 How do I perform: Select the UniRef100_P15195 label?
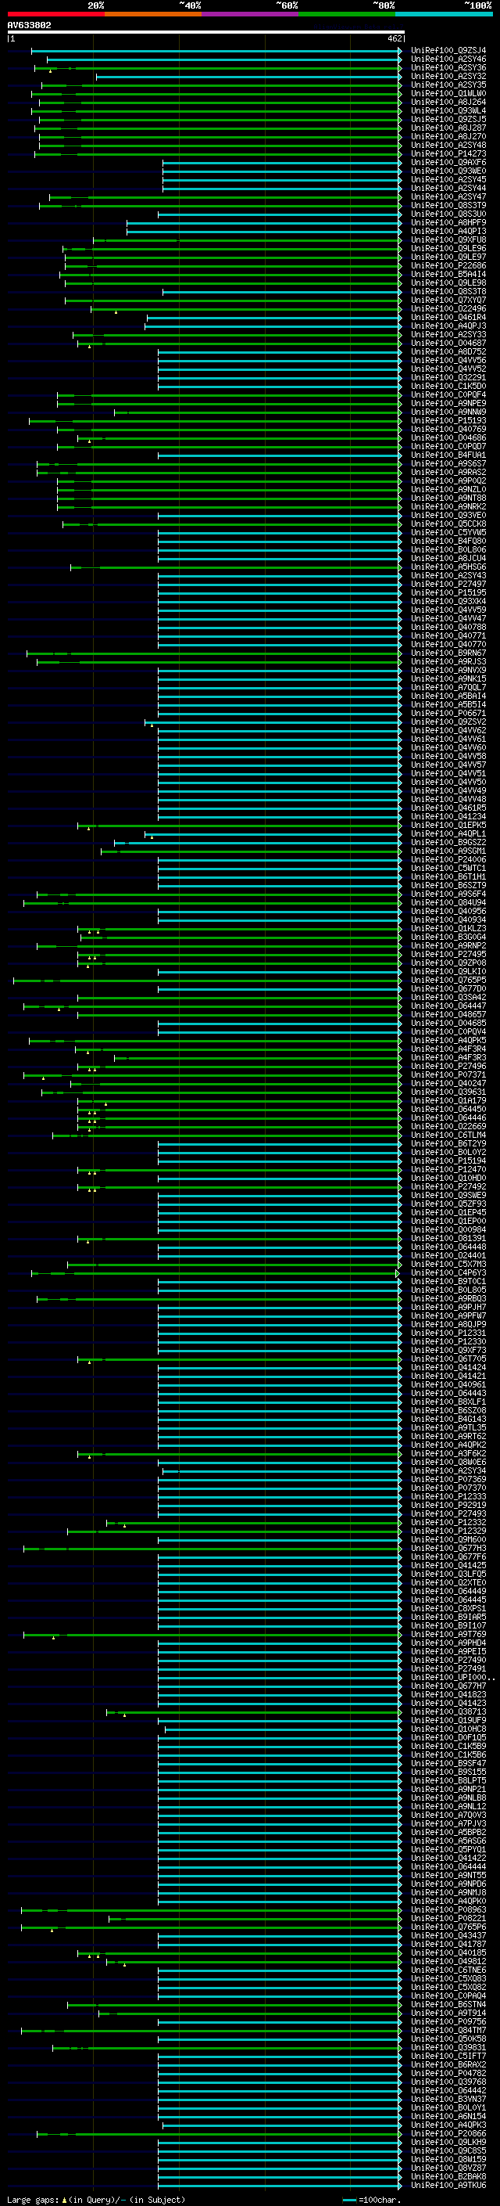(x=448, y=592)
